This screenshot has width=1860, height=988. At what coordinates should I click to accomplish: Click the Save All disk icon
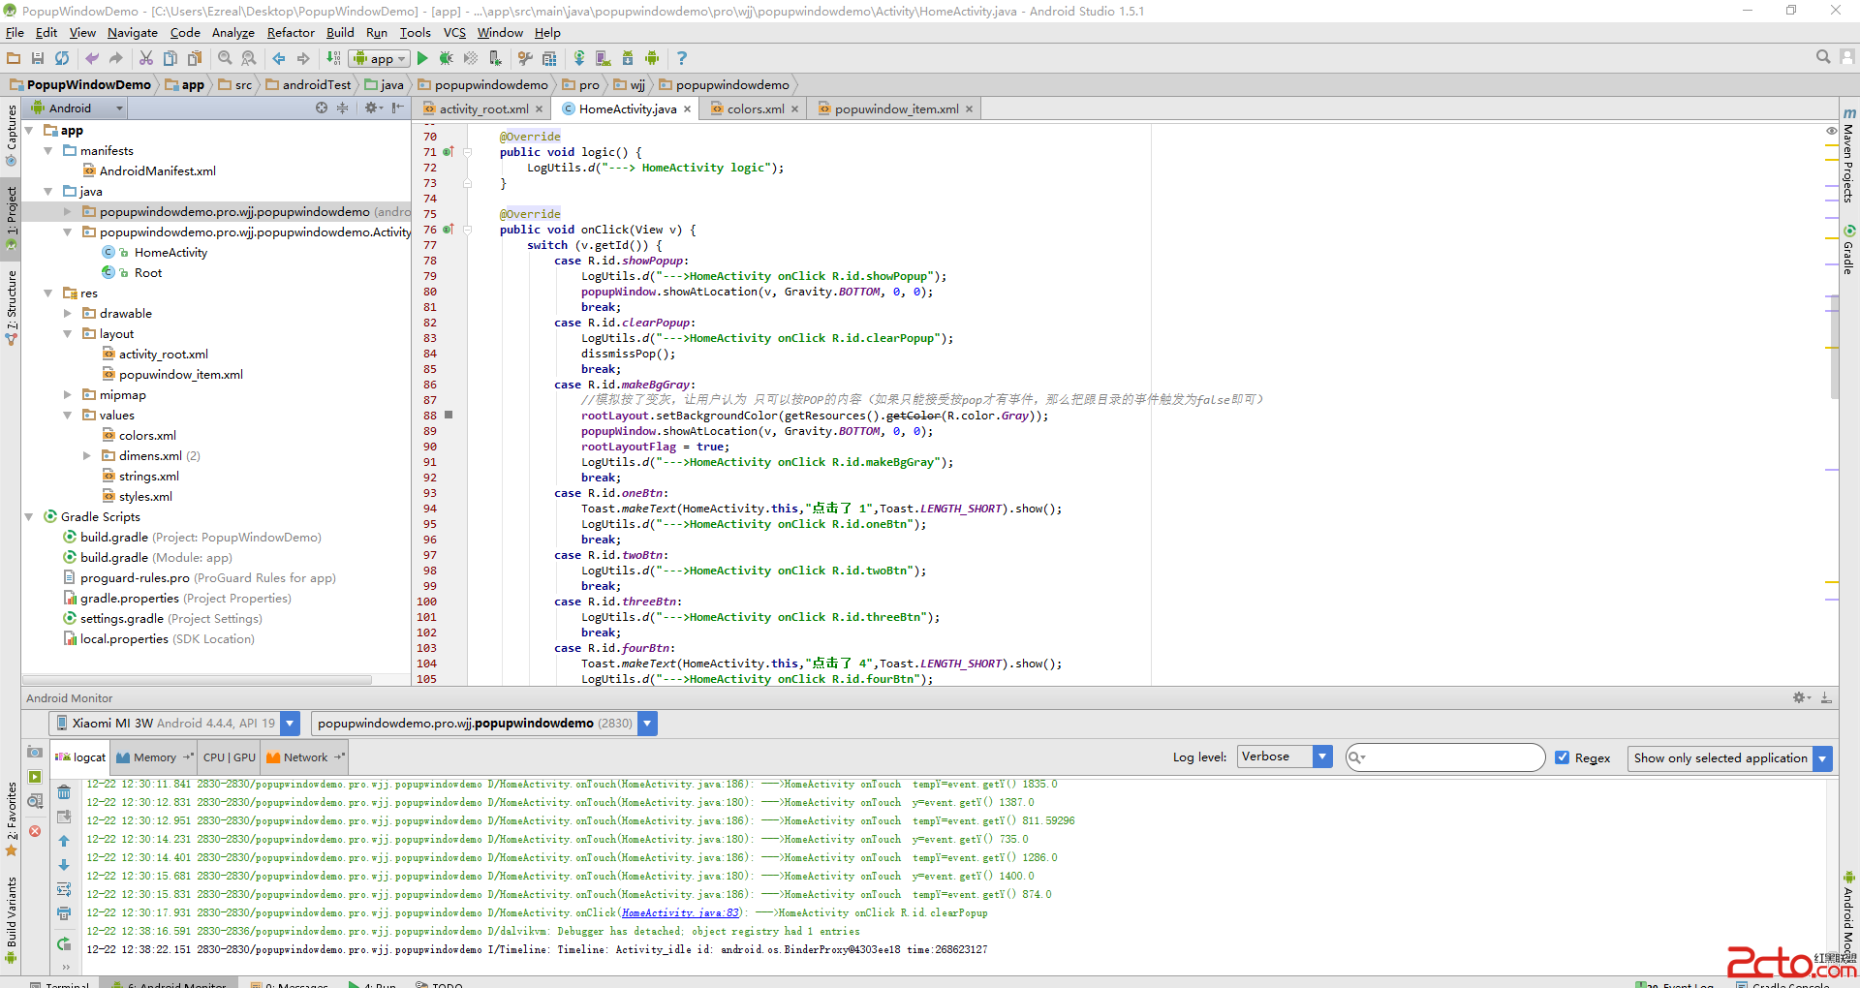pos(38,59)
